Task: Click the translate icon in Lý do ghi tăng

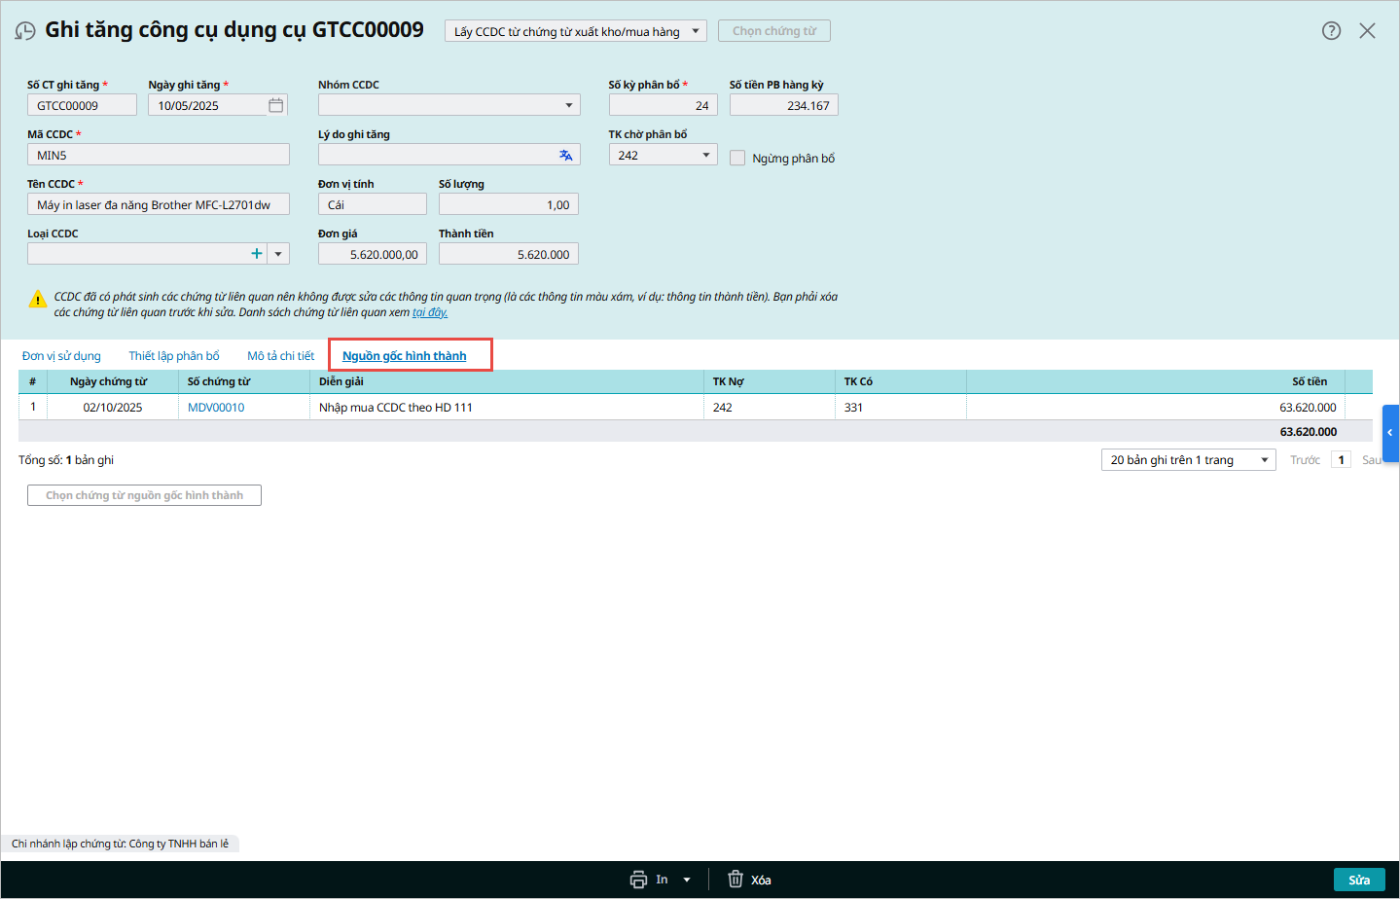Action: pyautogui.click(x=565, y=155)
